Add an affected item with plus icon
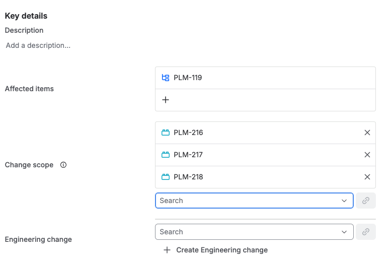 [x=166, y=100]
